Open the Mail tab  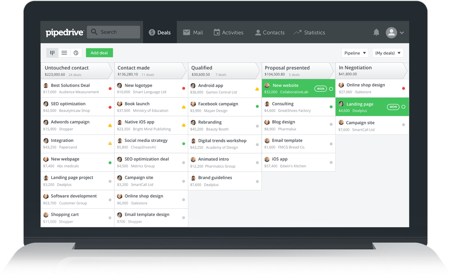click(x=193, y=32)
